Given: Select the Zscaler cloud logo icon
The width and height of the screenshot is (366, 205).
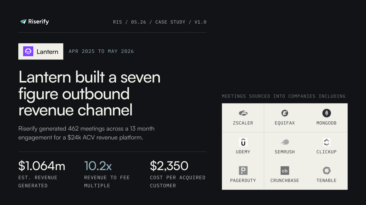Looking at the screenshot, I should (243, 113).
